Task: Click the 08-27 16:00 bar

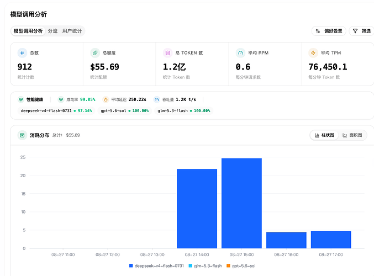Action: (286, 240)
